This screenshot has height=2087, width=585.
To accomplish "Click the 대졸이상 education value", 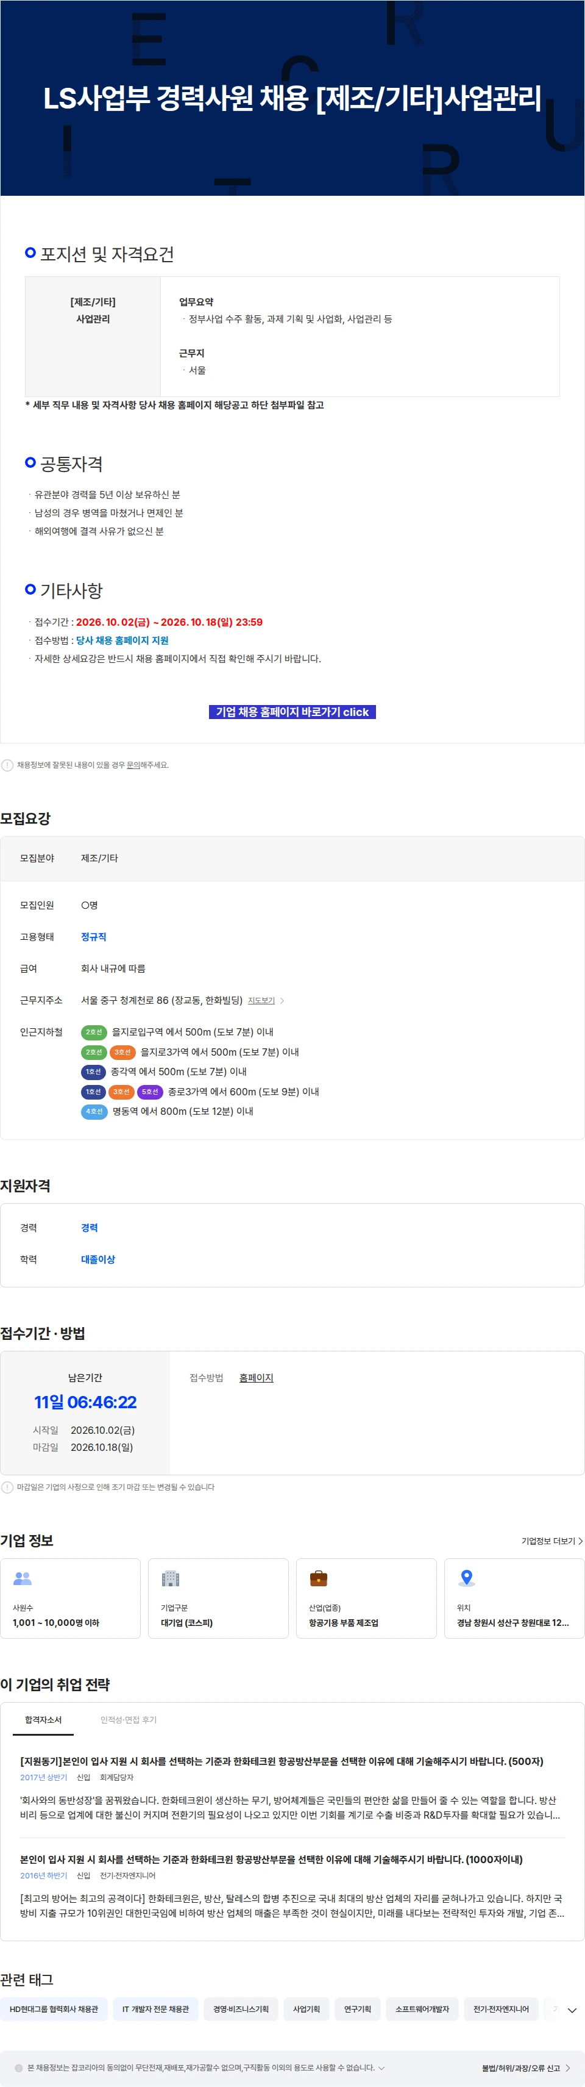I will tap(98, 1260).
